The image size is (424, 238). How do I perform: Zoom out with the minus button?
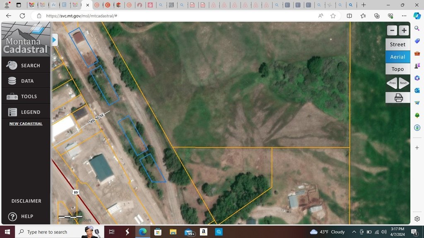(x=392, y=31)
